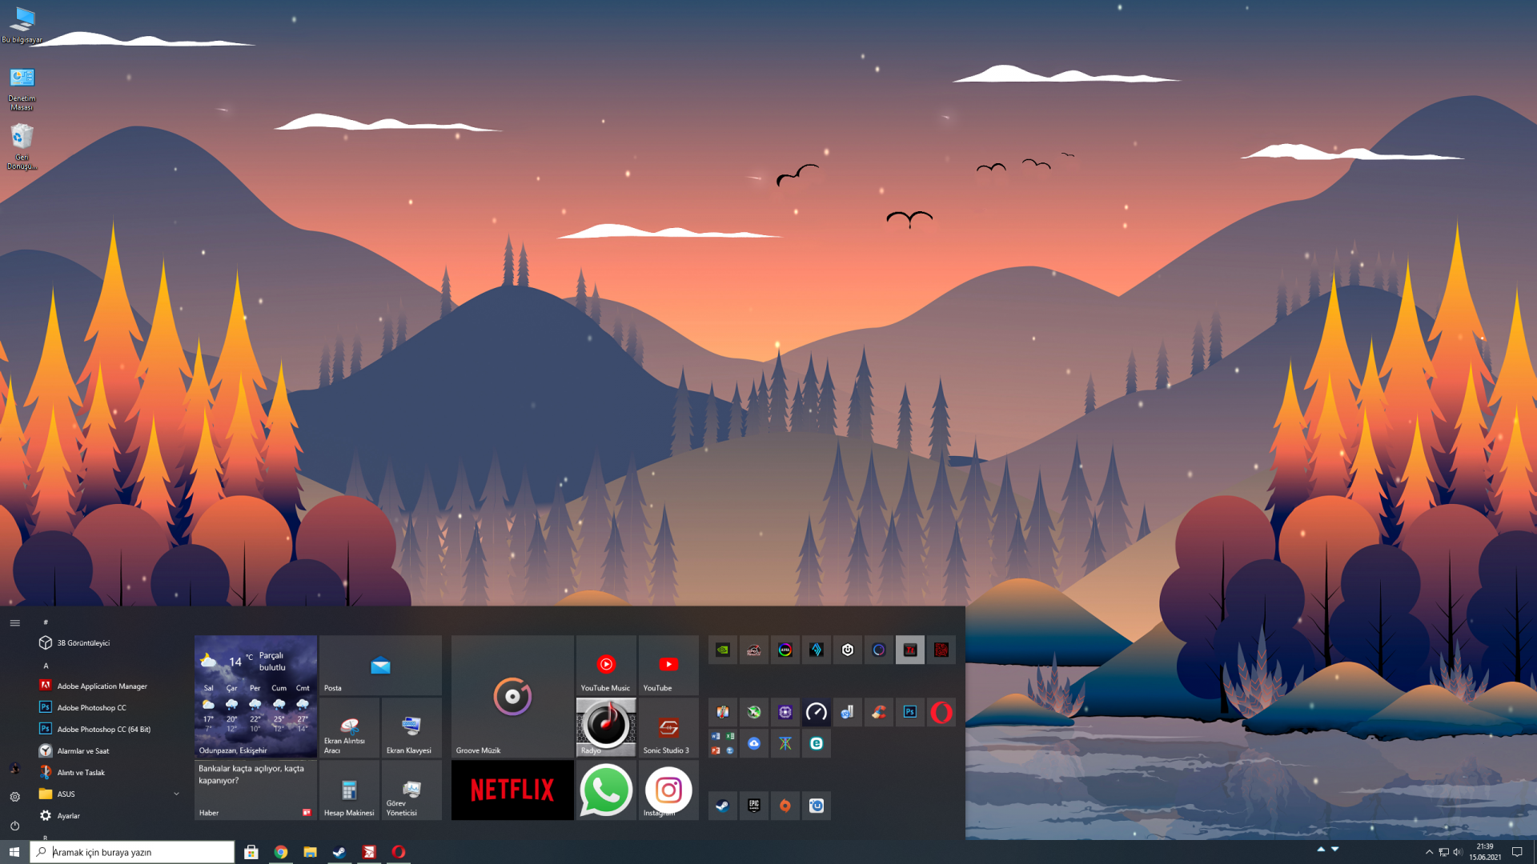Screen dimensions: 1537x864
Task: Launch Epic Games Launcher tile
Action: coord(753,806)
